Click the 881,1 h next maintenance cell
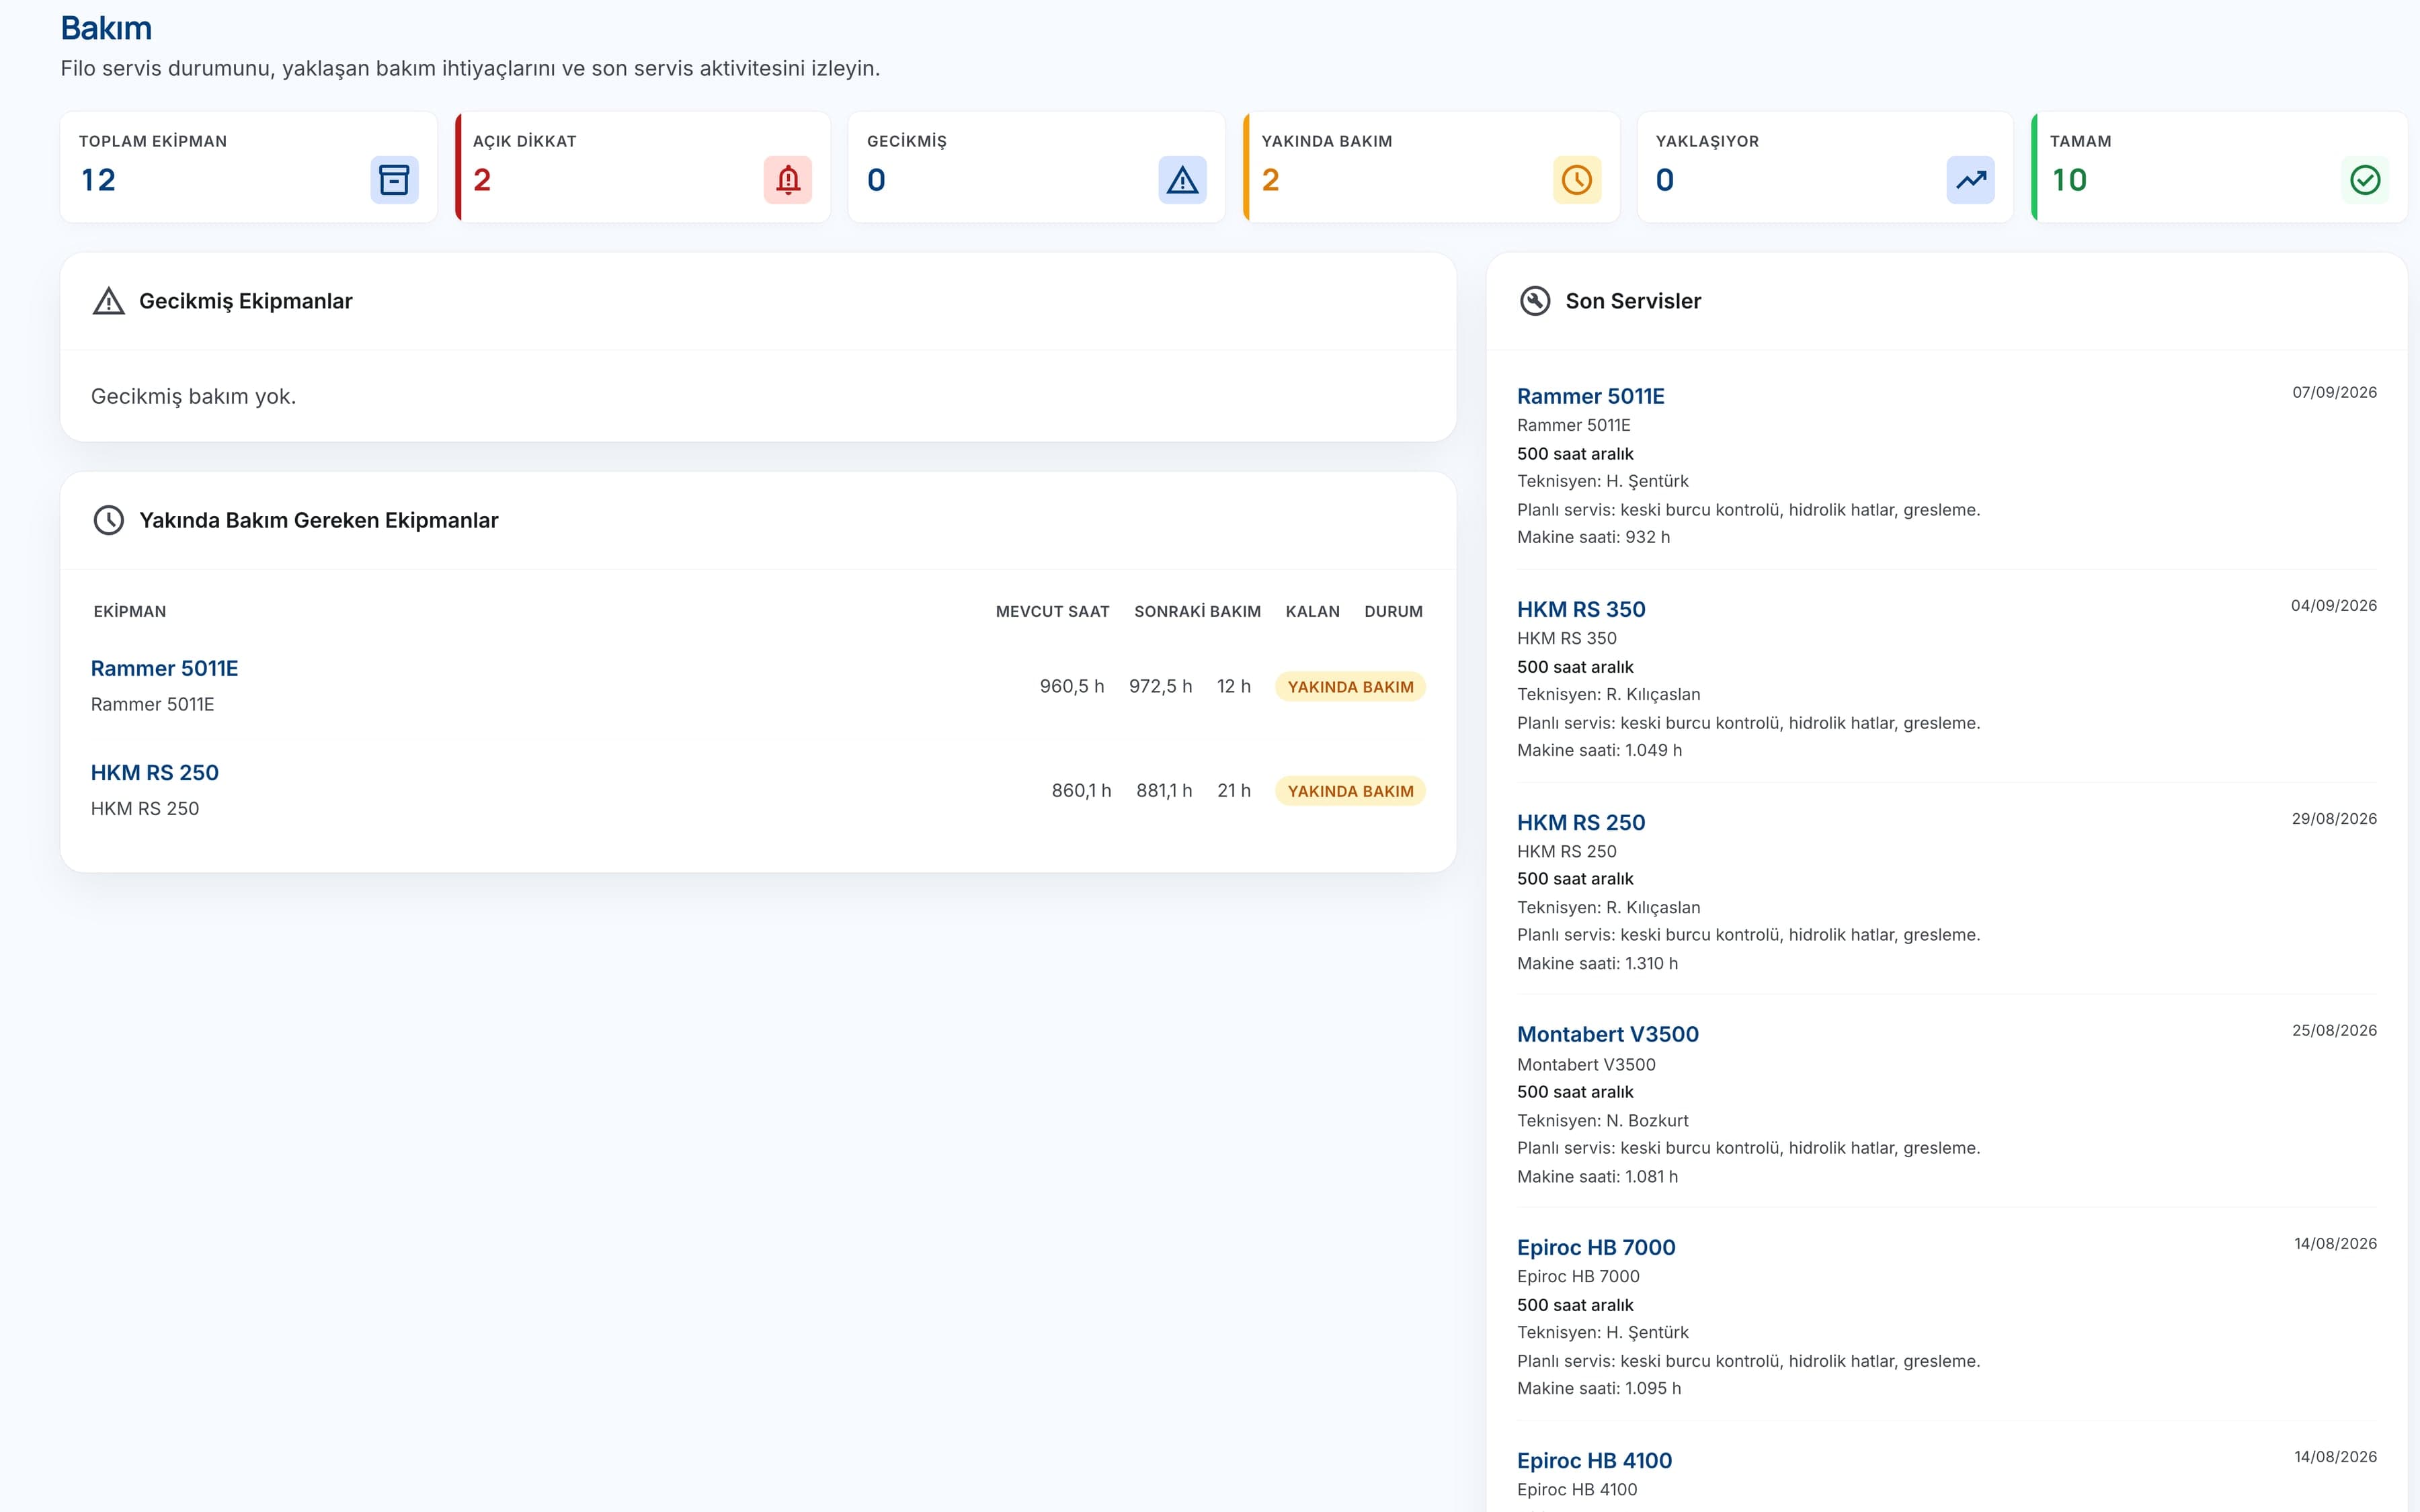Screen dimensions: 2420x1512 point(1164,790)
